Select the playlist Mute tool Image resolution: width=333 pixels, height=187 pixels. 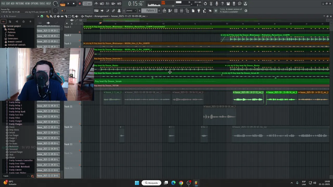pyautogui.click(x=59, y=16)
